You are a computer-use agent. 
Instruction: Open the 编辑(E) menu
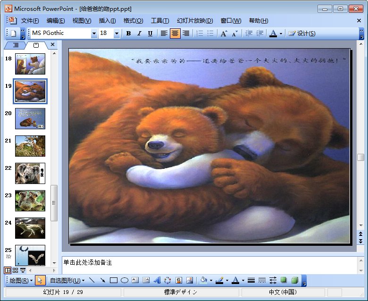click(x=55, y=21)
